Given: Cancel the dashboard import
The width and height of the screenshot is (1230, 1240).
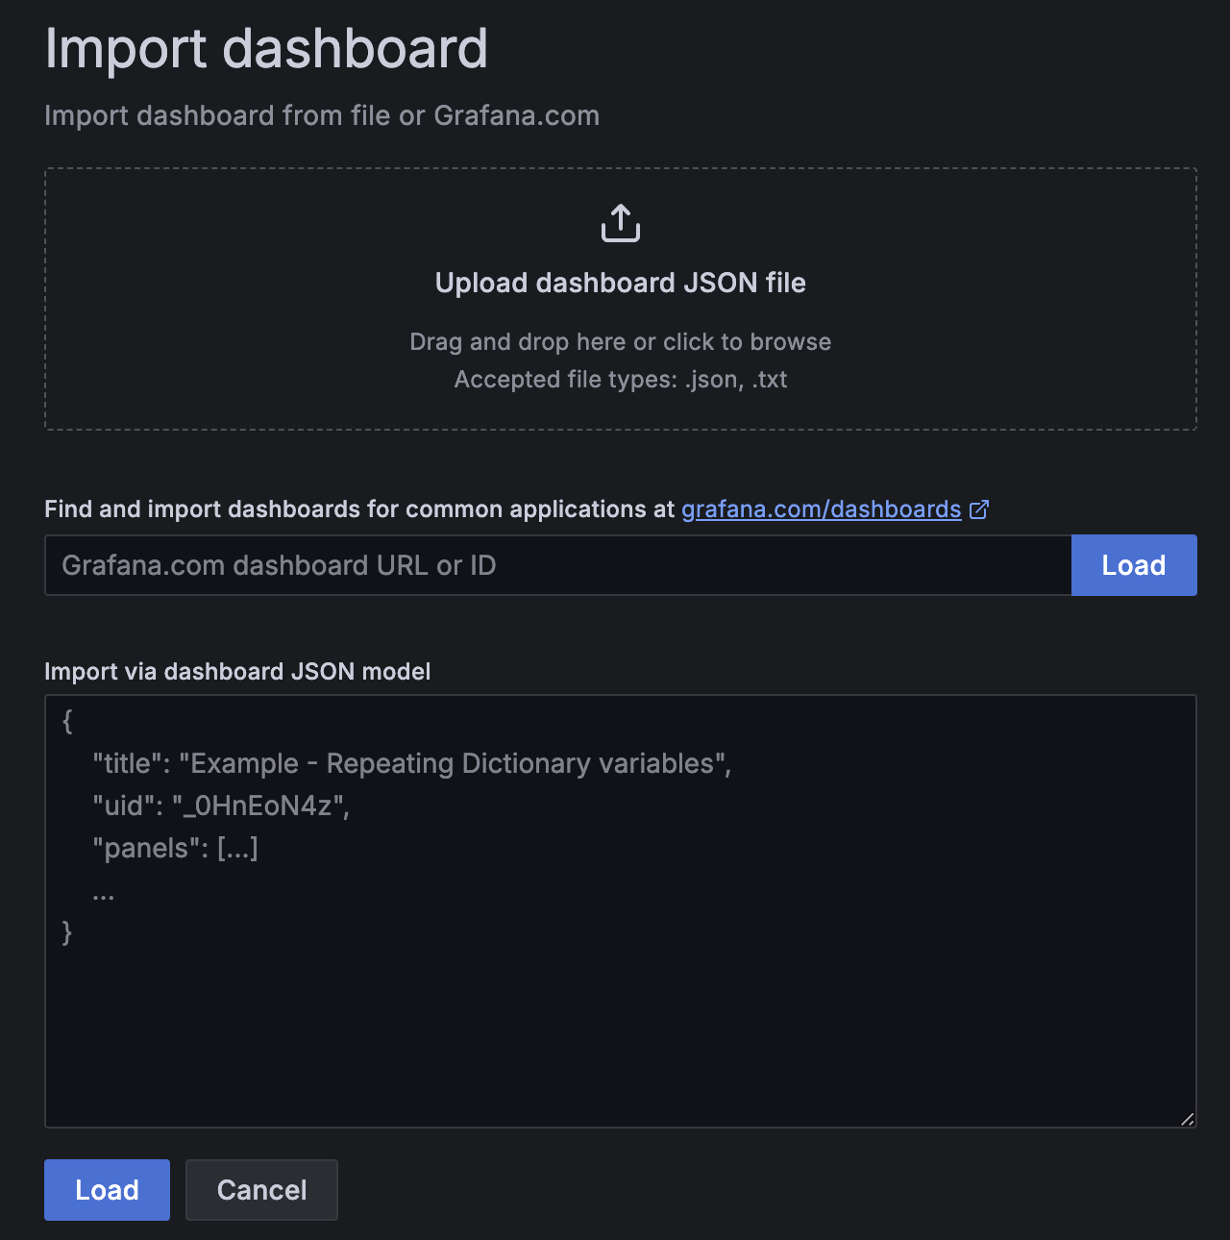Looking at the screenshot, I should point(261,1190).
